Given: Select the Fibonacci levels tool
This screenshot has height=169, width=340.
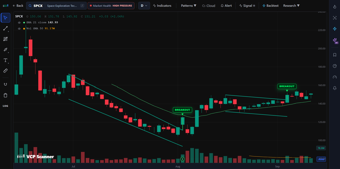Looking at the screenshot, I should (x=5, y=39).
